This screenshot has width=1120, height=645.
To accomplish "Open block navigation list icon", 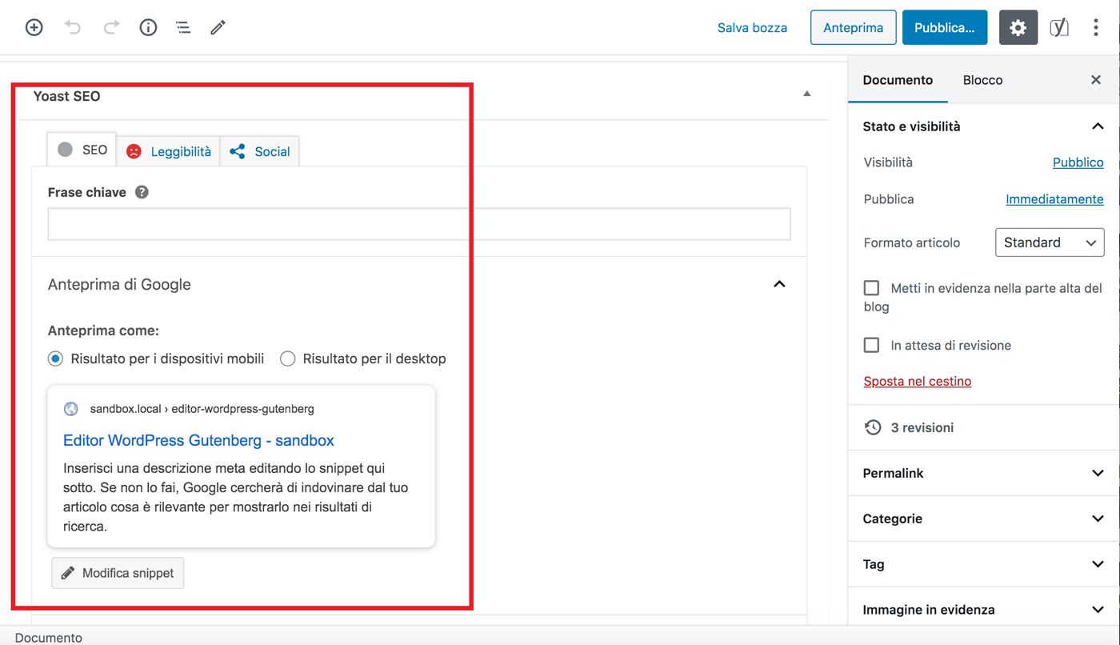I will (183, 28).
